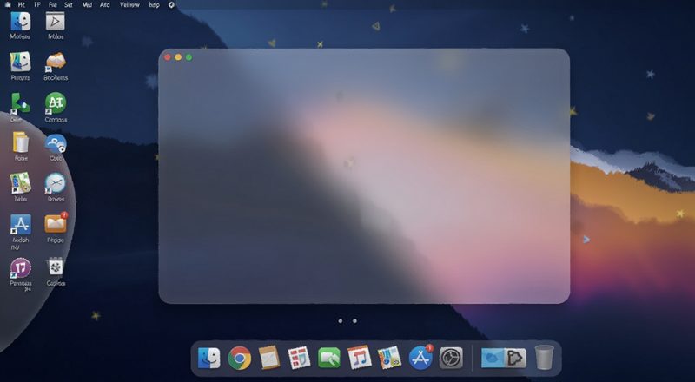This screenshot has height=382, width=695.
Task: Open the green circle lettered desktop icon
Action: [x=56, y=103]
